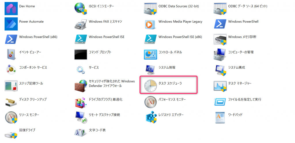Click the "コンピューターの管理" label
Screen dimensions: 295x143
[x=241, y=52]
